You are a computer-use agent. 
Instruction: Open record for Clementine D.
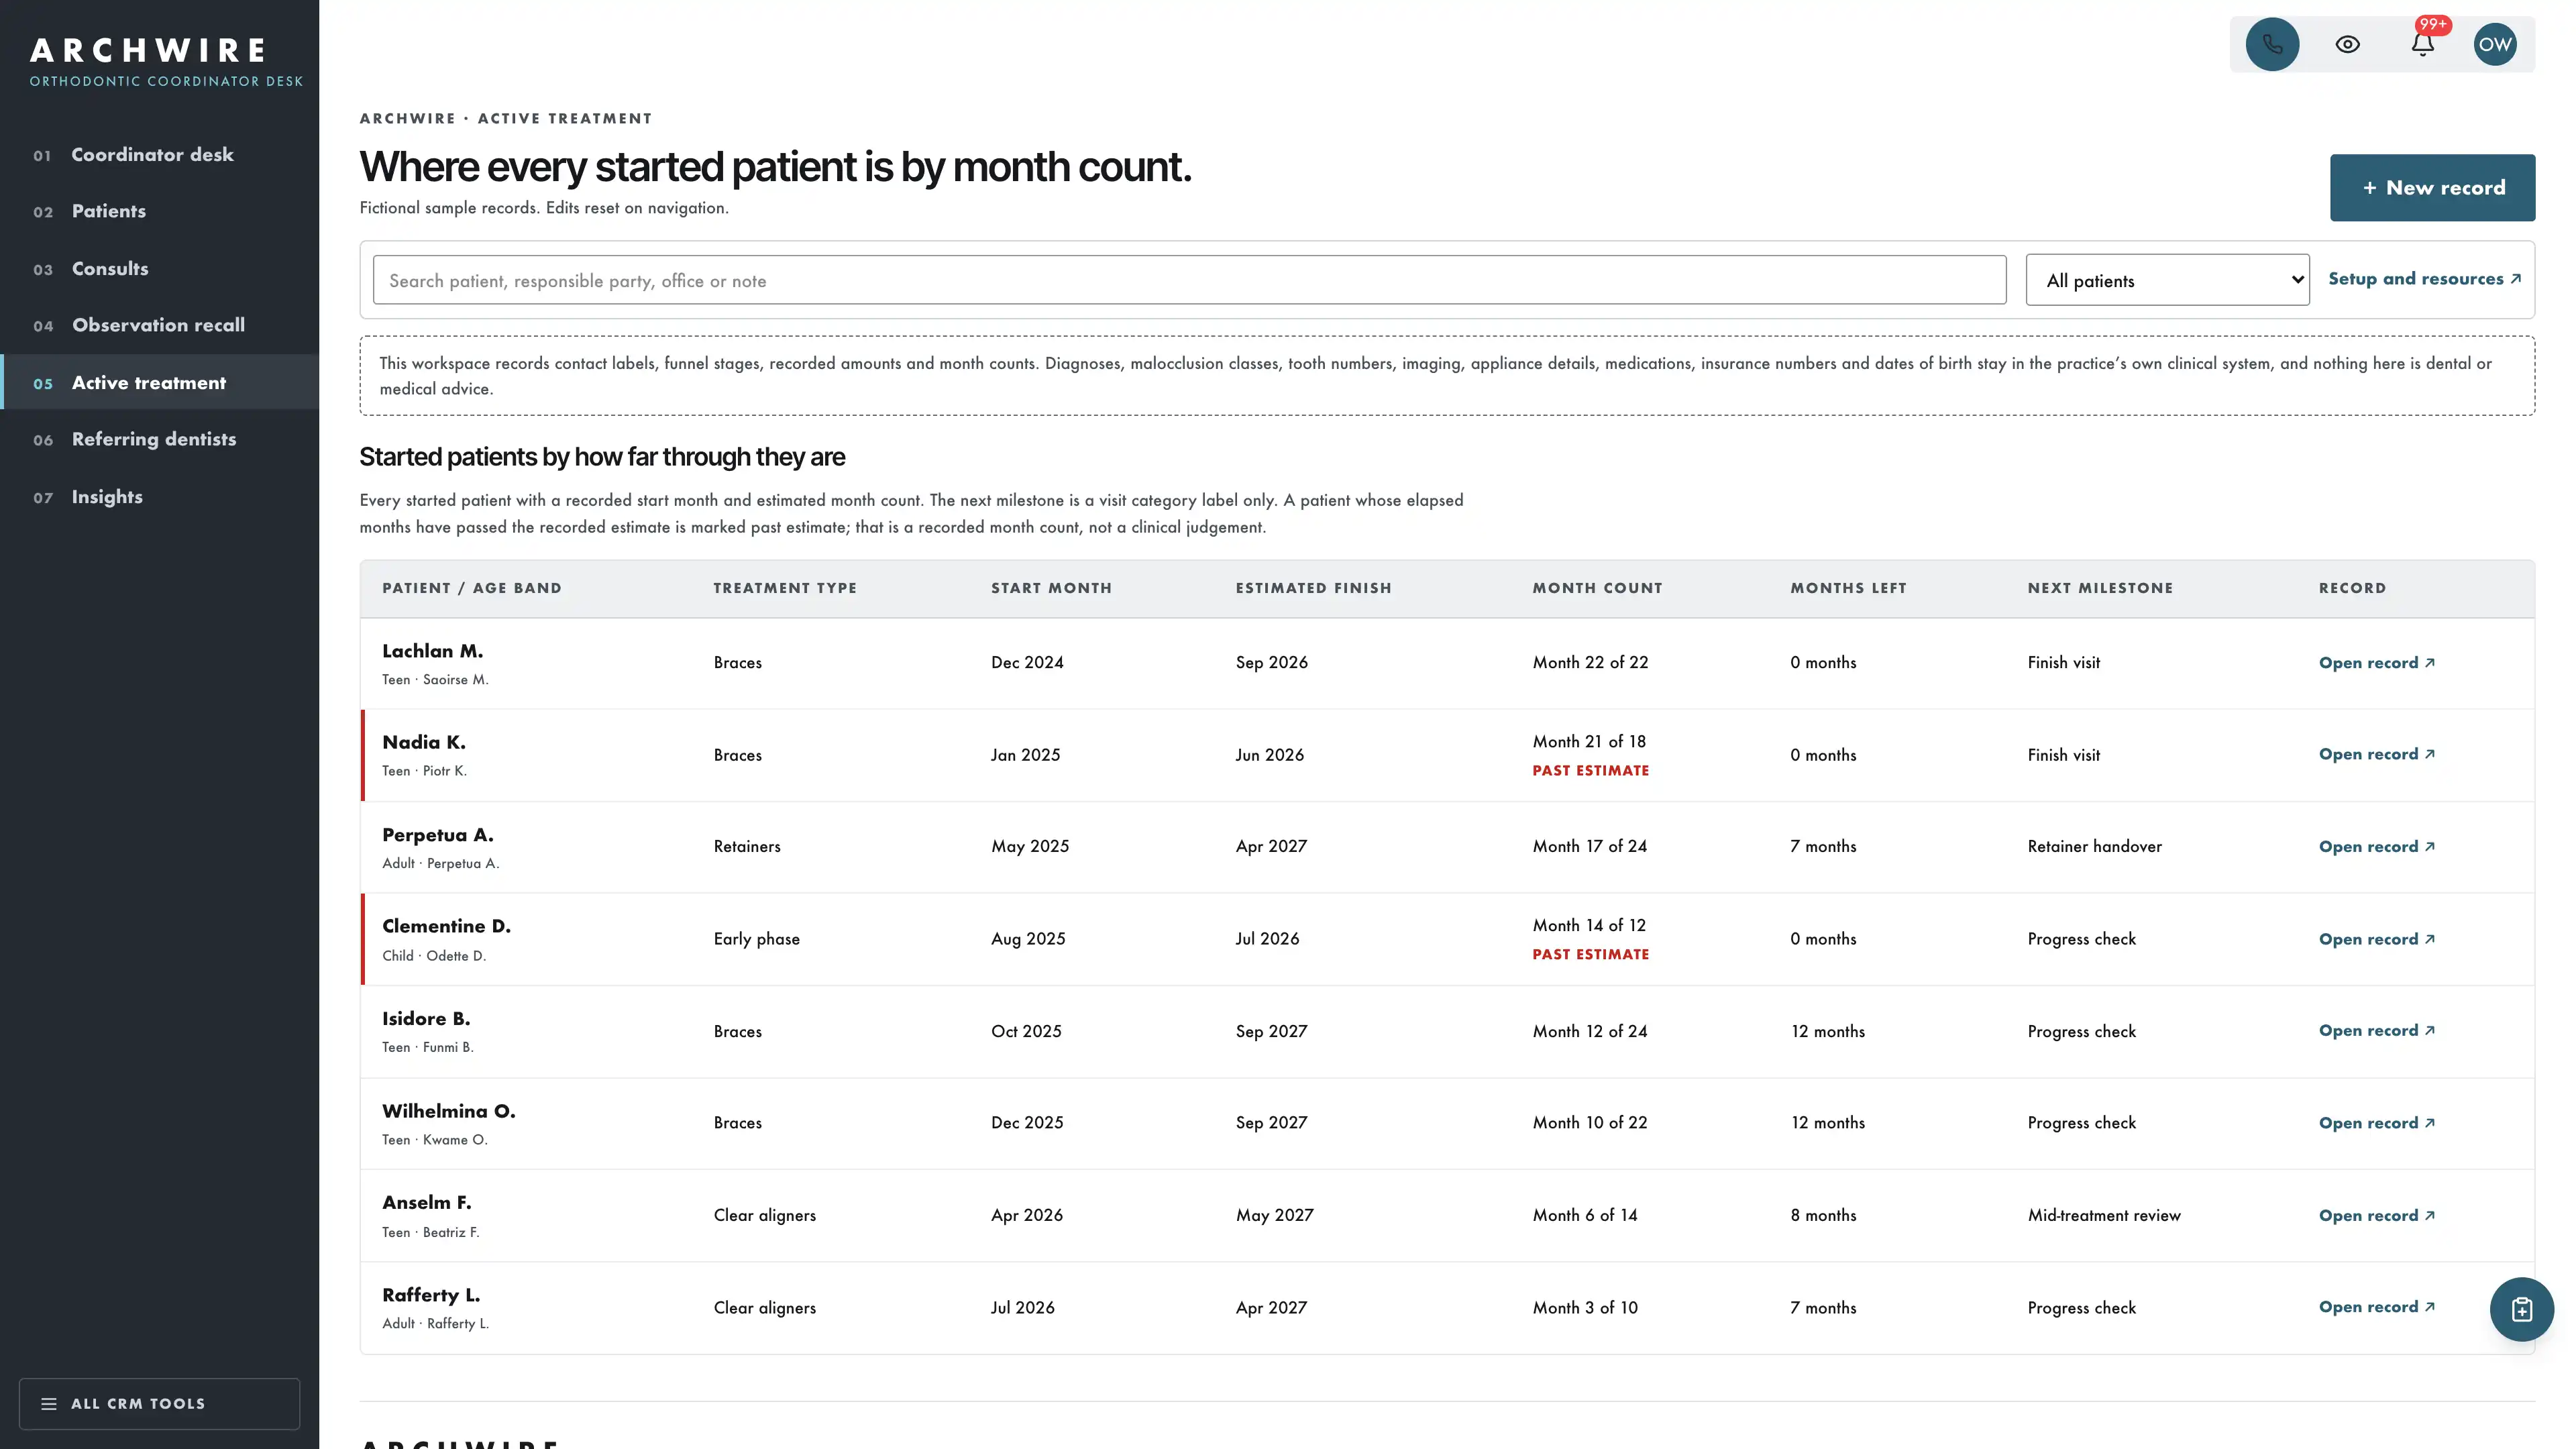point(2376,939)
